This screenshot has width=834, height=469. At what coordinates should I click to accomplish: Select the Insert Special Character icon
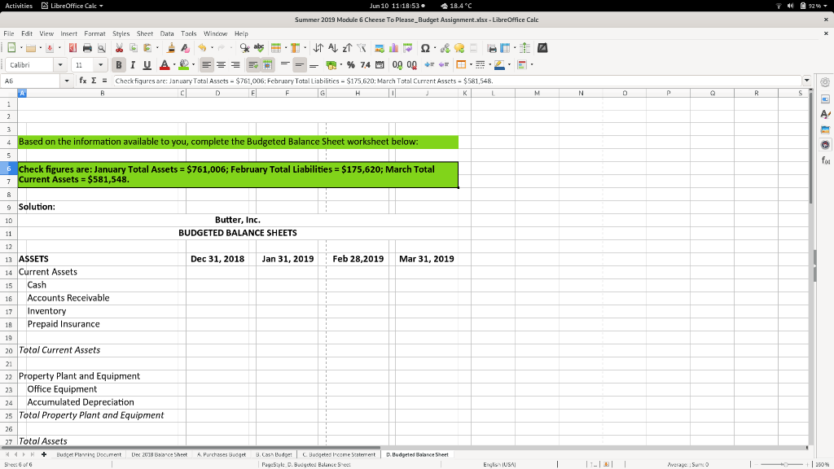[x=425, y=48]
